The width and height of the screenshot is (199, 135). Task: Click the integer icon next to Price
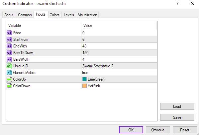(x=9, y=33)
